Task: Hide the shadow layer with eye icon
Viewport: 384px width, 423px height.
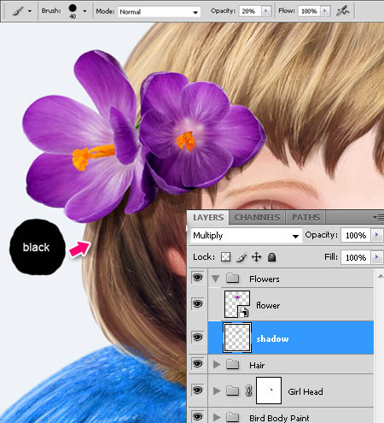Action: [x=197, y=338]
